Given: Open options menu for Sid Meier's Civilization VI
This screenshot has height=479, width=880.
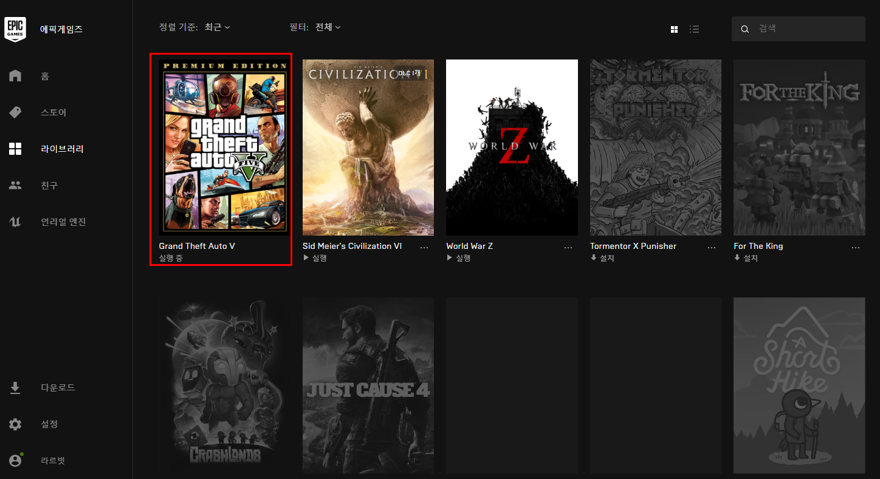Looking at the screenshot, I should click(424, 248).
